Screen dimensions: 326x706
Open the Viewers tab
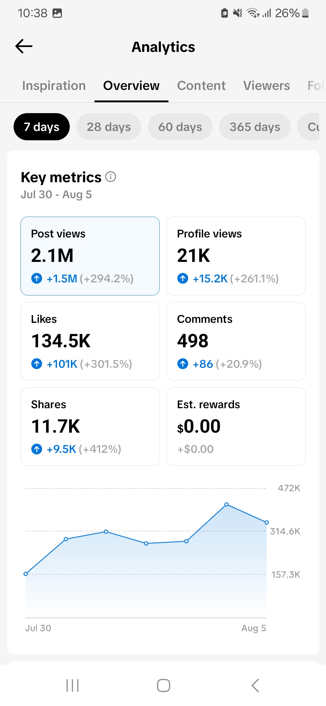coord(267,86)
